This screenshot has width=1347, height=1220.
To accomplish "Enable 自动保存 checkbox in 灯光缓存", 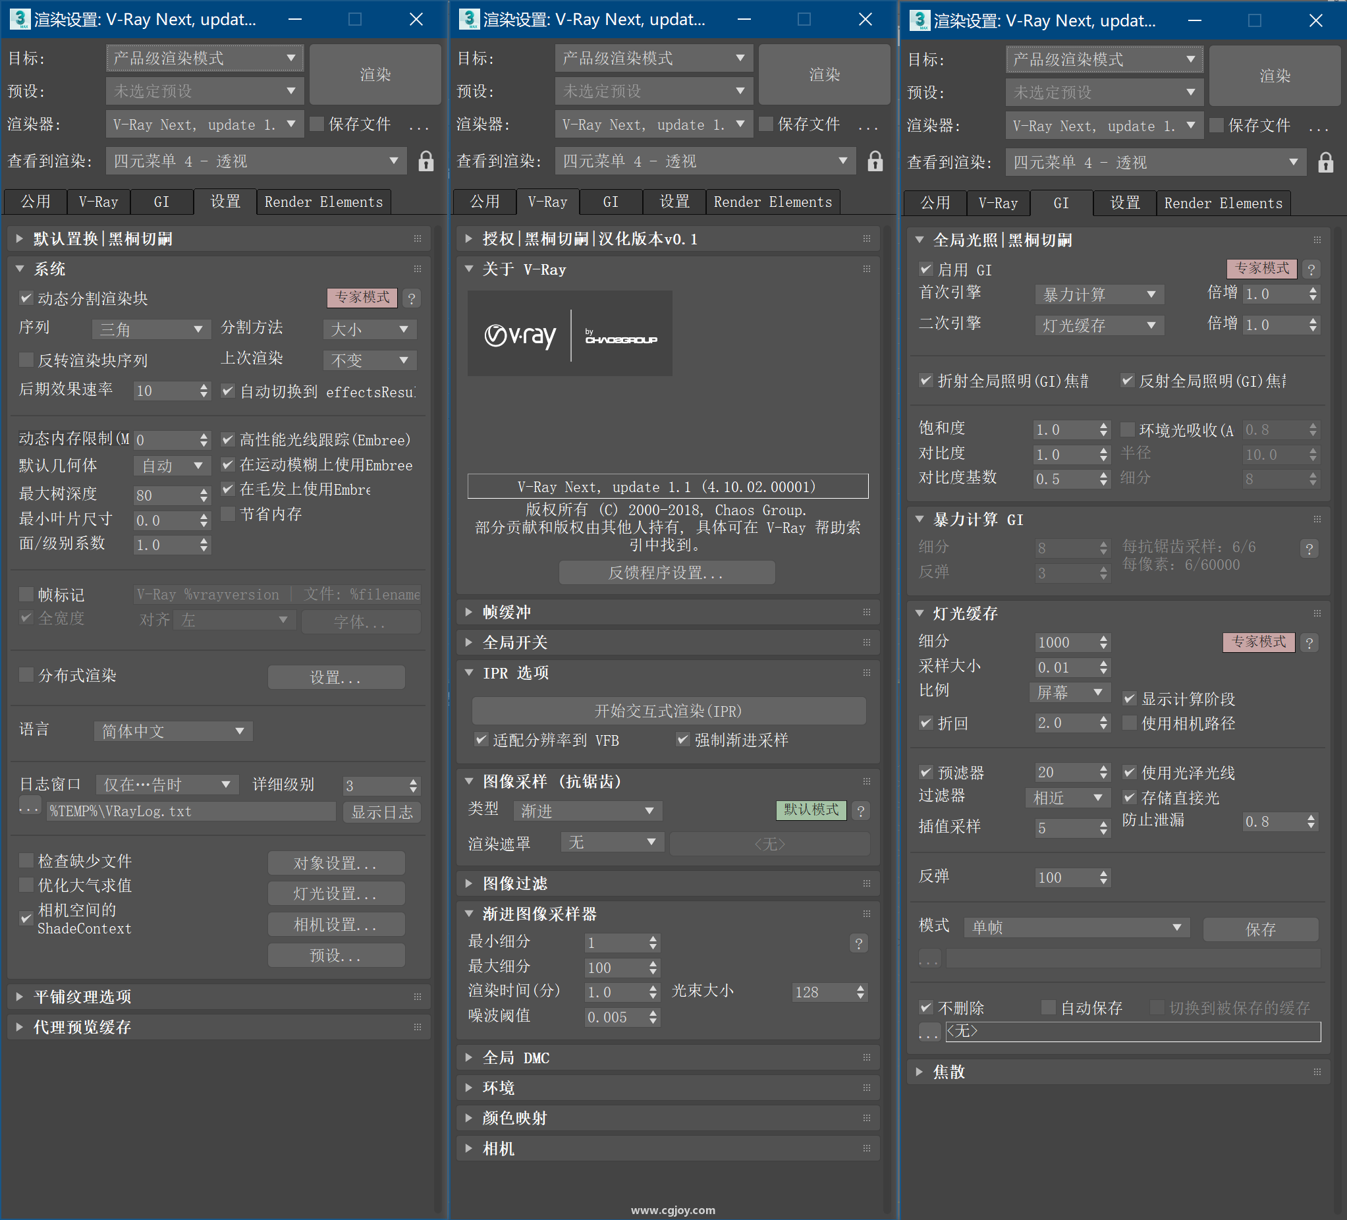I will 1049,1007.
